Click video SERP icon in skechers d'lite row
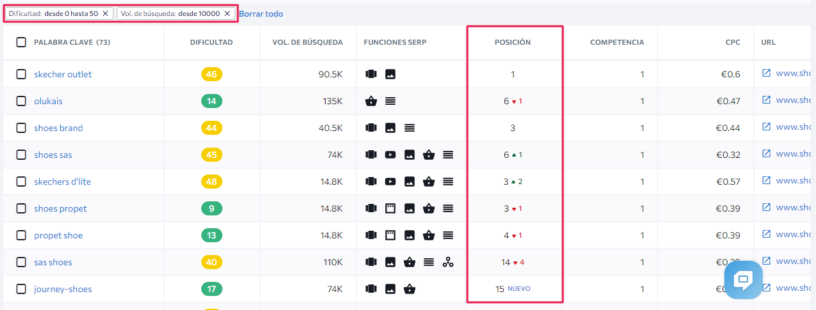 click(x=390, y=182)
